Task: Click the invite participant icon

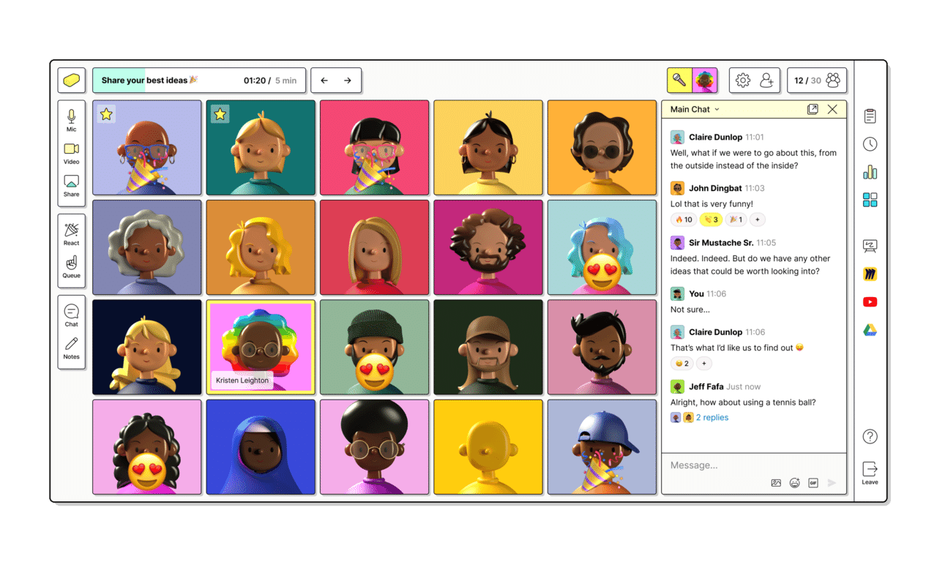Action: [766, 80]
